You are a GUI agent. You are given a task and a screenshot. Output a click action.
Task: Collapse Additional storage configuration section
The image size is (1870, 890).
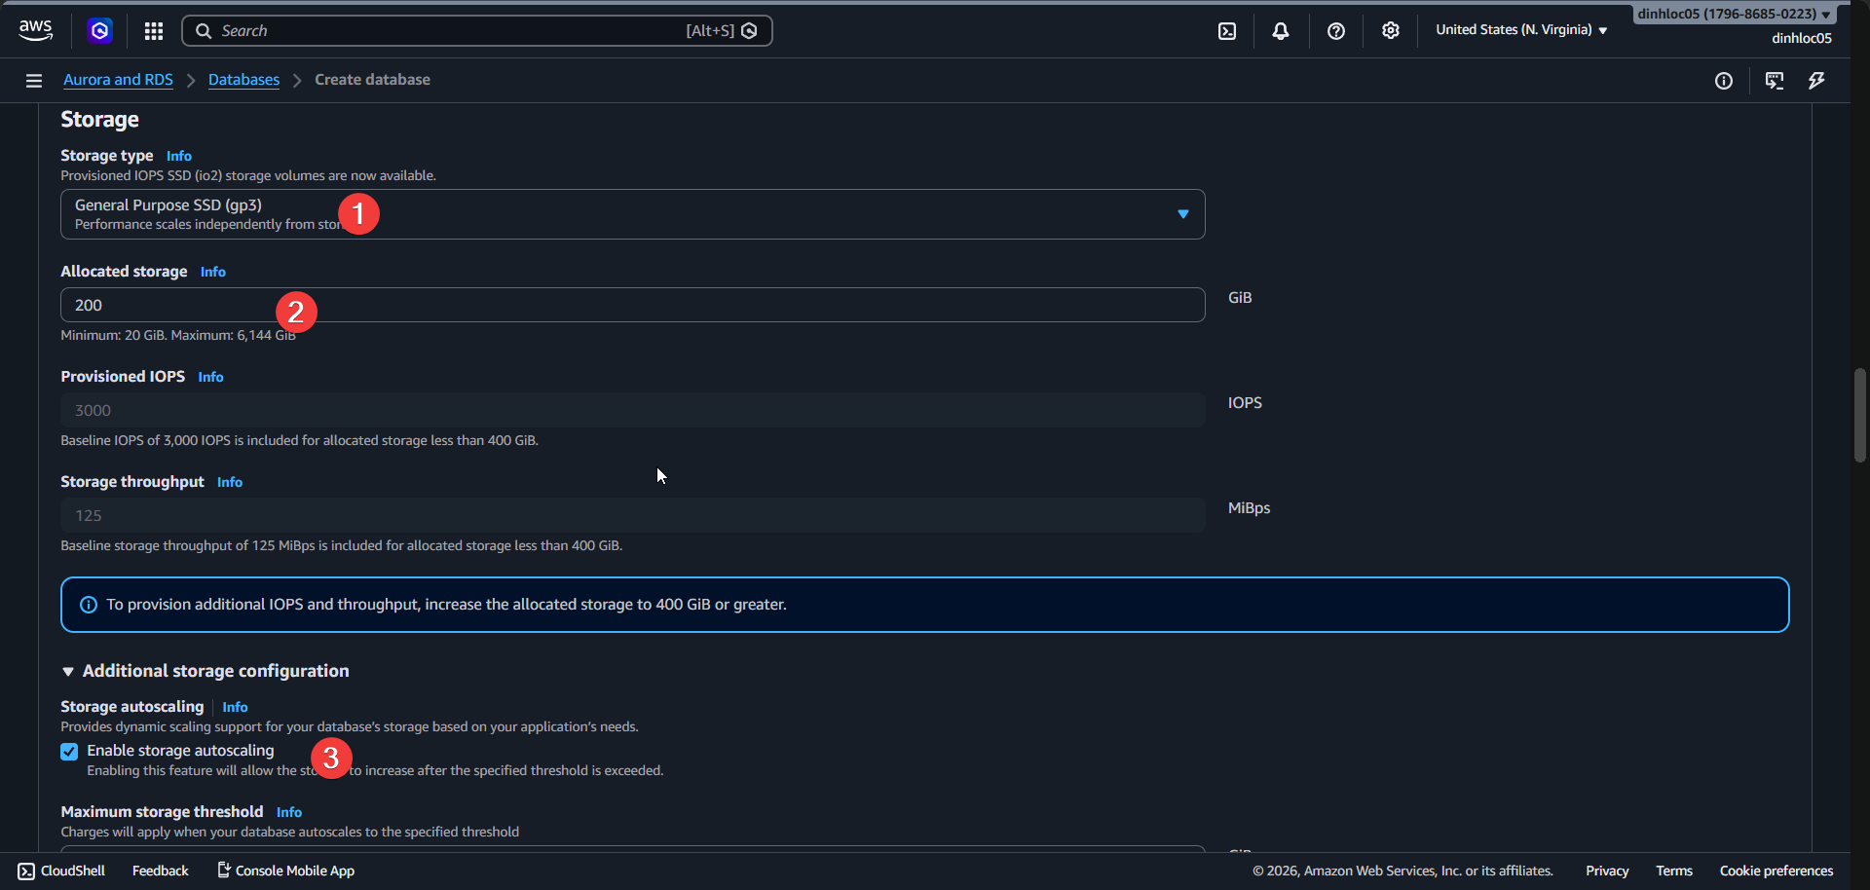point(205,671)
